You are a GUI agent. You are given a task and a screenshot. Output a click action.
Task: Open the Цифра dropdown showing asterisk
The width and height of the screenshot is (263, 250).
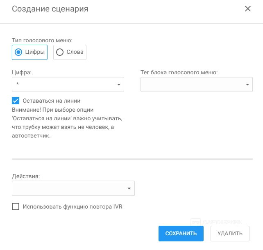click(66, 84)
